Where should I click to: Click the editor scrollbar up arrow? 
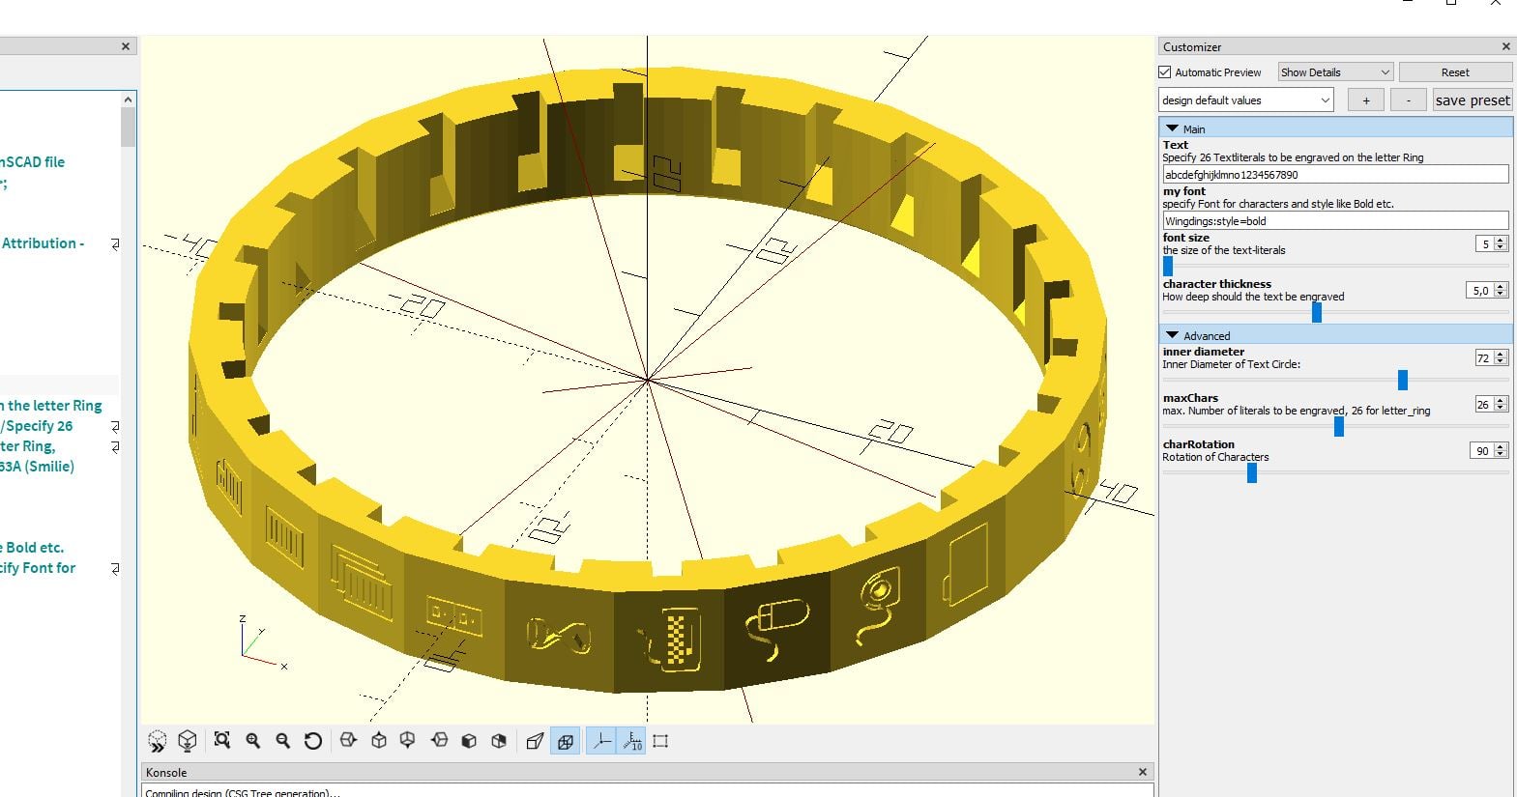coord(129,100)
